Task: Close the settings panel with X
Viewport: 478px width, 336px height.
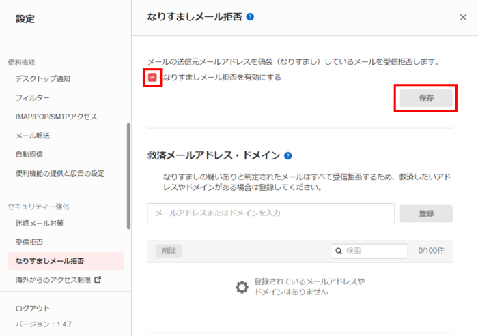Action: (463, 18)
